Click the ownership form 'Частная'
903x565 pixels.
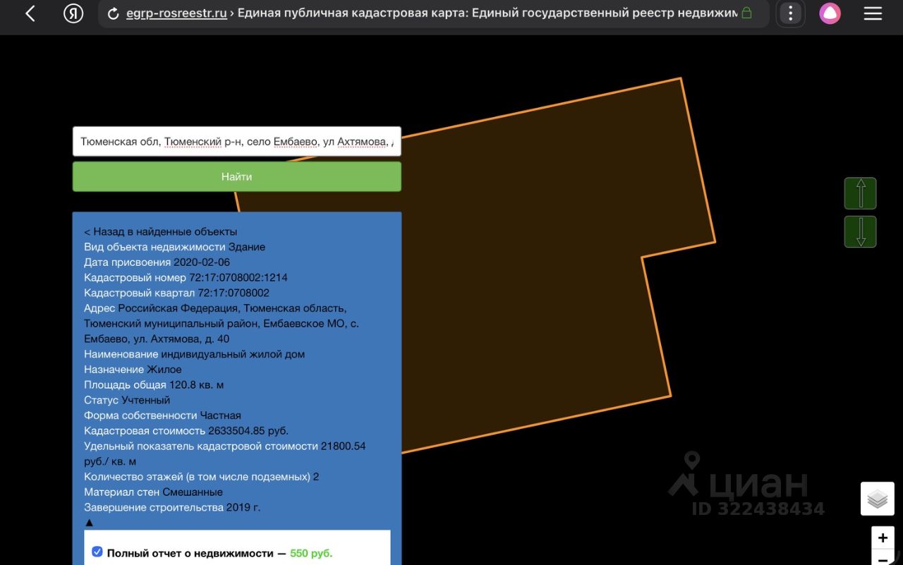pos(220,415)
